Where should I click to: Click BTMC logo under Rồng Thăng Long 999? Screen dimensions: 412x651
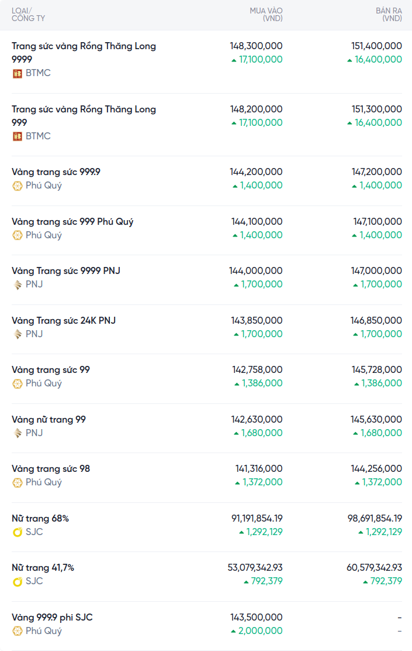pyautogui.click(x=18, y=136)
